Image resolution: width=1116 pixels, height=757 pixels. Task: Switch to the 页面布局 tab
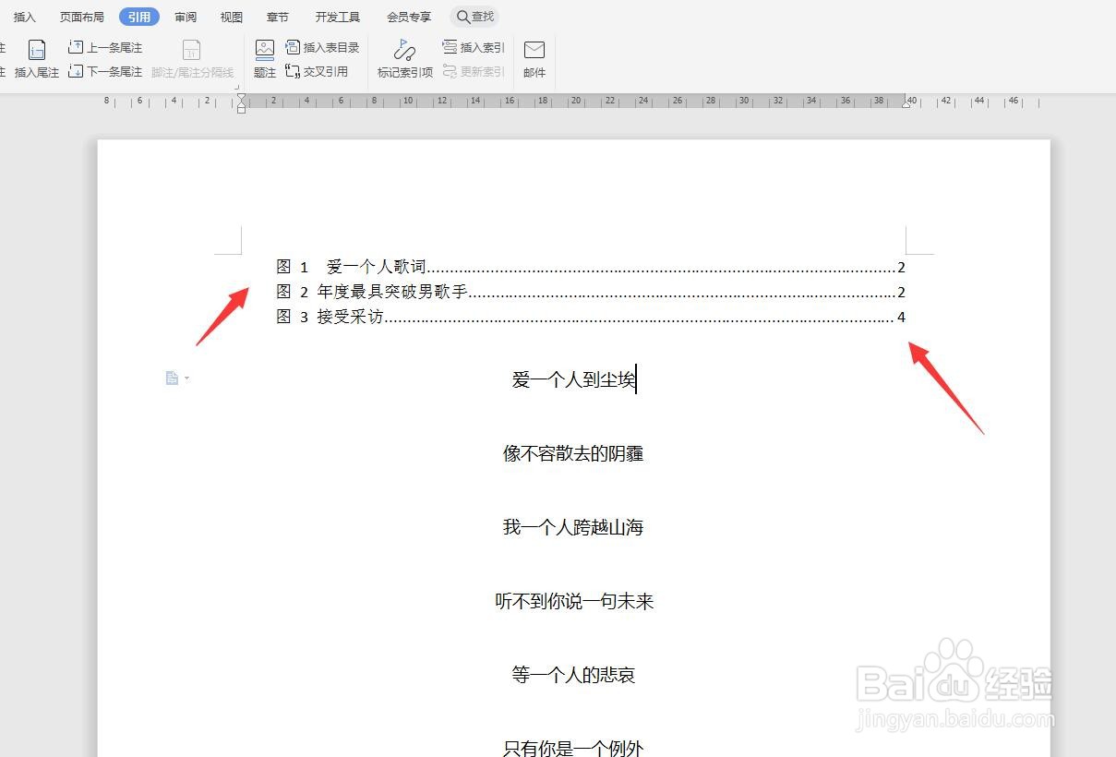(82, 17)
